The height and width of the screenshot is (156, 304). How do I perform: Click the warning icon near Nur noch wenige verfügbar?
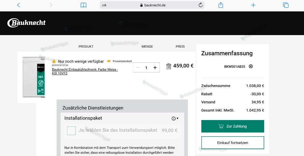coord(54,61)
